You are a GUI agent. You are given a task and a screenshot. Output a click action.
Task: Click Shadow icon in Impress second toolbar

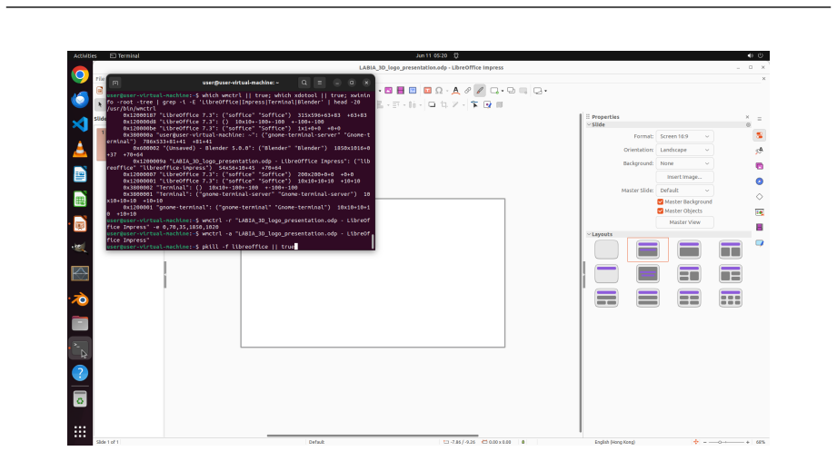(432, 104)
